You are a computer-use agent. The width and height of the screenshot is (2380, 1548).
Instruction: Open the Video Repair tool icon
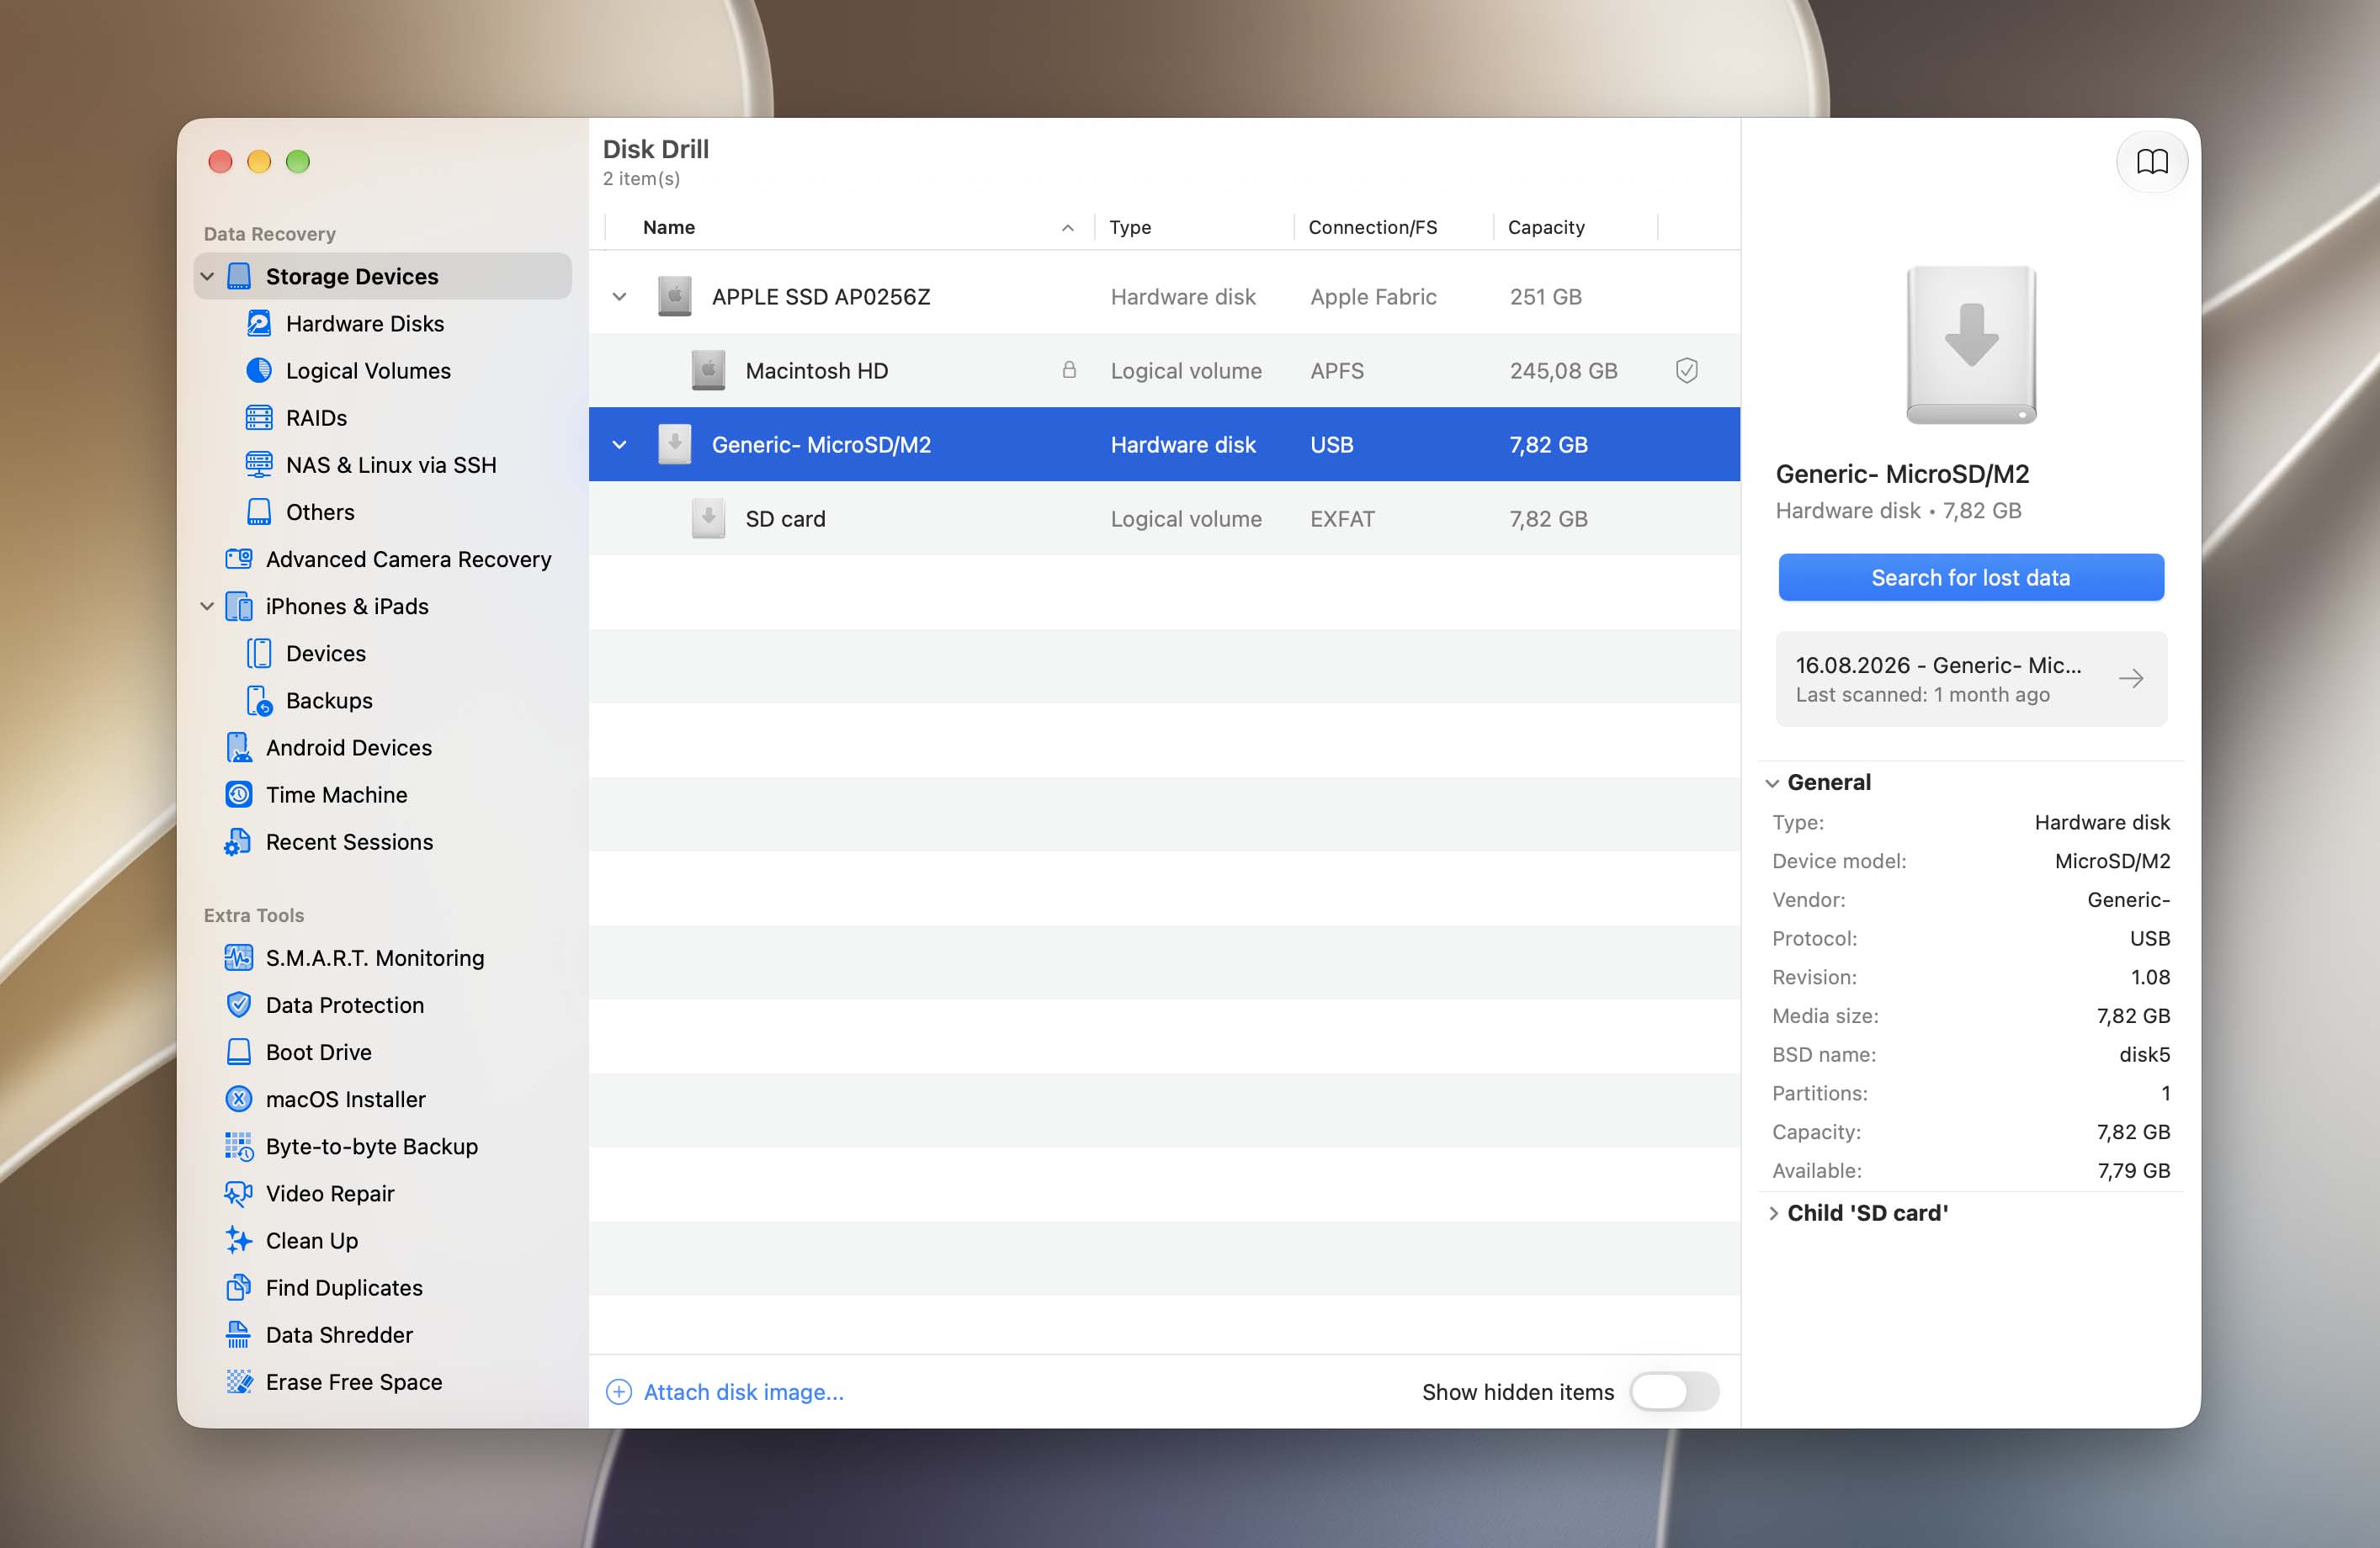(239, 1193)
